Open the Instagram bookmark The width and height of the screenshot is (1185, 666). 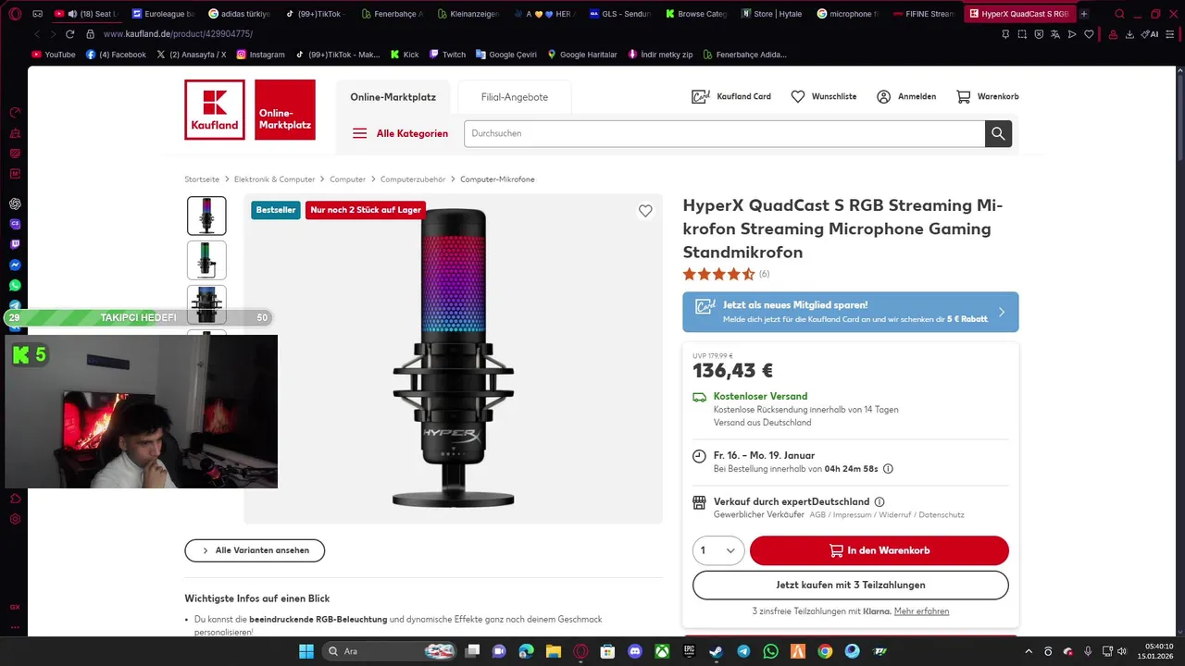(261, 55)
